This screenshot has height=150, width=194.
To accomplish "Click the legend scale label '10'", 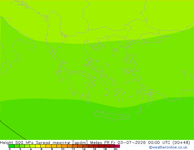I will (x=63, y=149).
